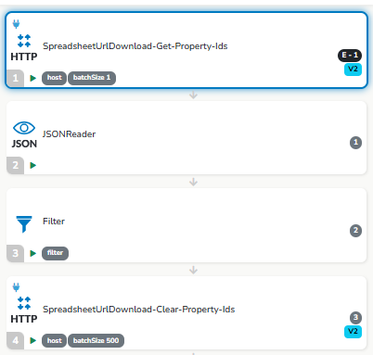Select the JSONReader step name
Viewport: 373px width, 355px height.
coord(69,134)
